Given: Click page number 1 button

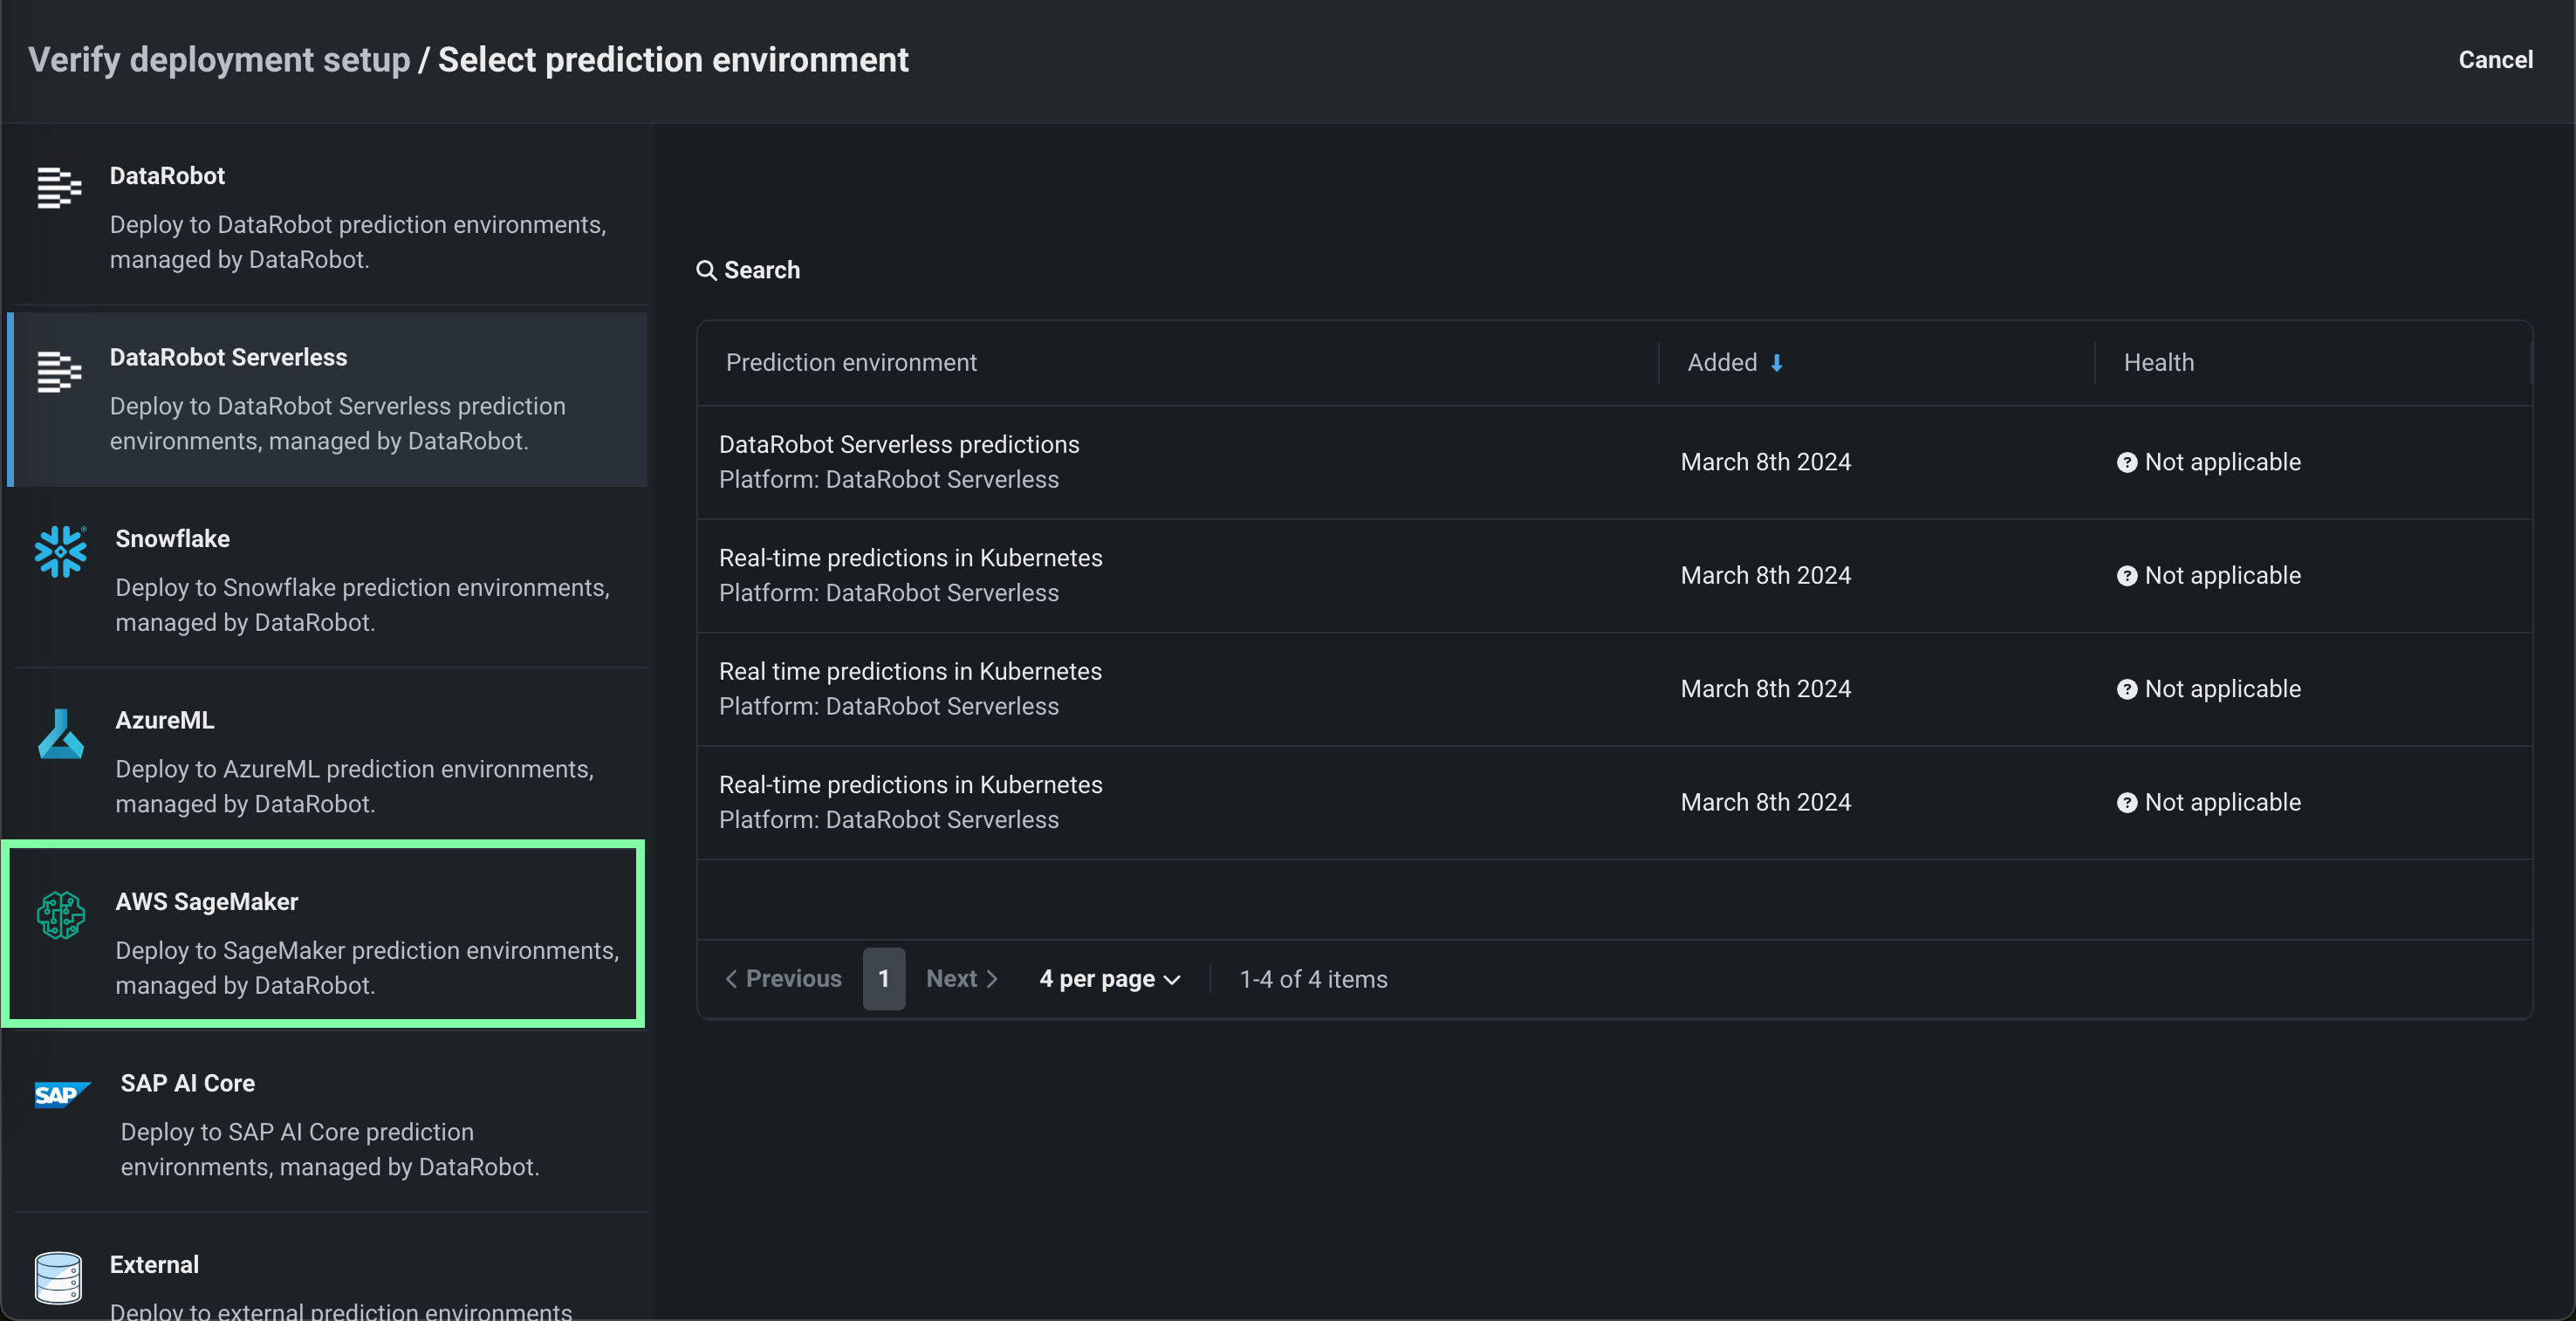Looking at the screenshot, I should click(x=884, y=979).
